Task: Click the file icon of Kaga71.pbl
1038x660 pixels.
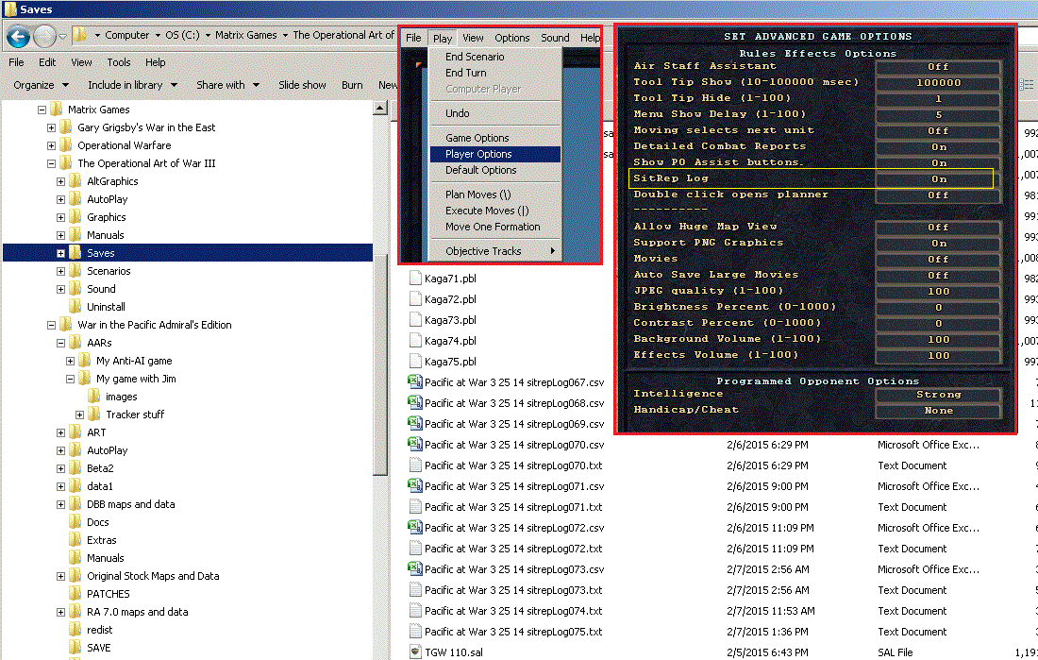Action: pyautogui.click(x=415, y=279)
